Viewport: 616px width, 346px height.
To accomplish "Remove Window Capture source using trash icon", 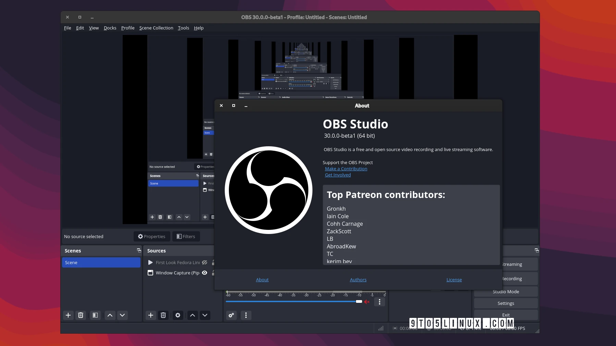I will pyautogui.click(x=163, y=315).
